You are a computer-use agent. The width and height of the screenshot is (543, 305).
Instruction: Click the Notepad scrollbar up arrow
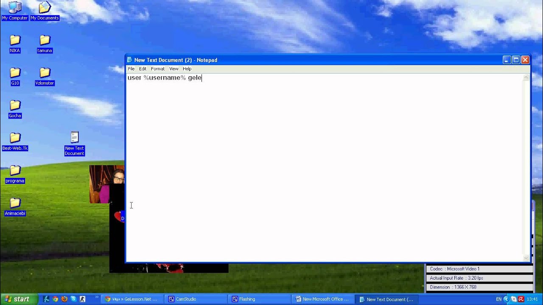click(526, 77)
